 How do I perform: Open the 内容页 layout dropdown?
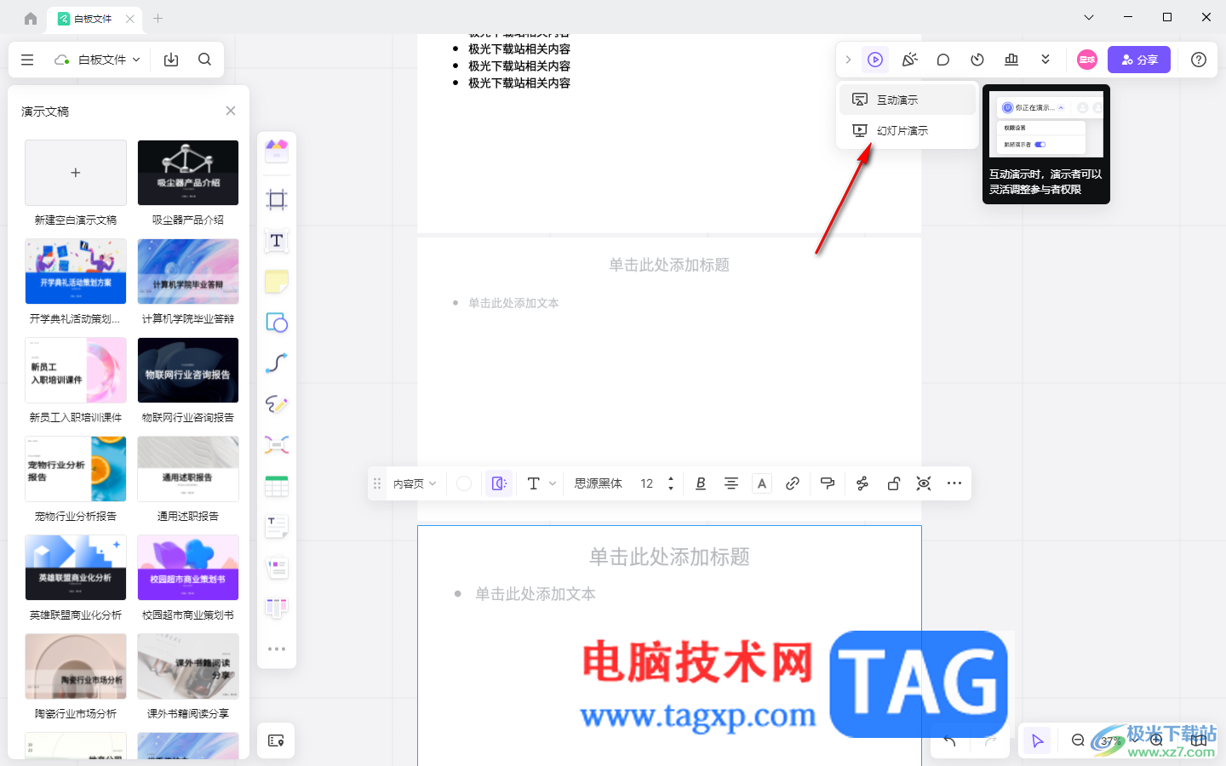[x=415, y=483]
